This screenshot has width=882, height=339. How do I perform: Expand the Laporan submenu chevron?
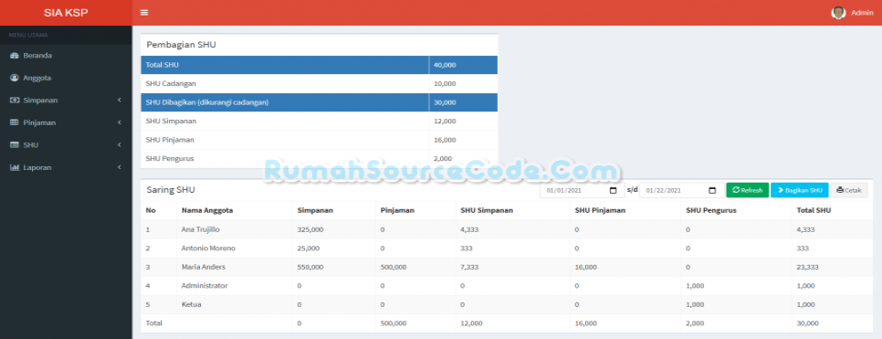(x=120, y=168)
